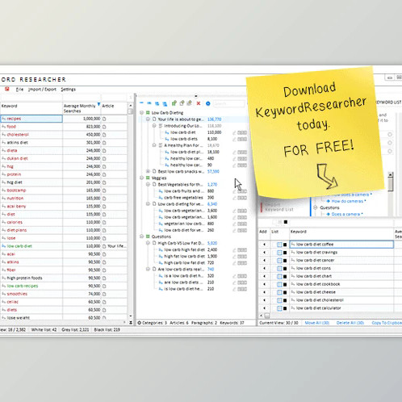The width and height of the screenshot is (402, 402).
Task: Click the green category icon of Low Carb Dieting
Action: [148, 112]
